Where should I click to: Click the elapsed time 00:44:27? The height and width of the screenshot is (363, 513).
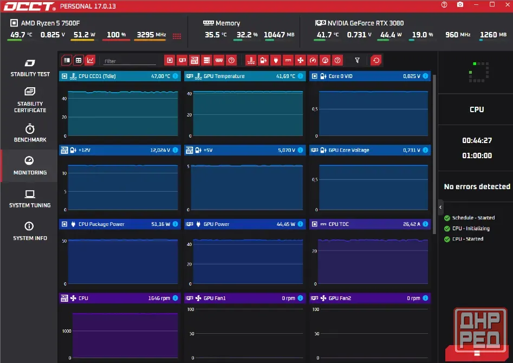(477, 140)
